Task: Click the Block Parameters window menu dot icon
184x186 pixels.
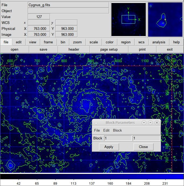Action: [x=96, y=123]
